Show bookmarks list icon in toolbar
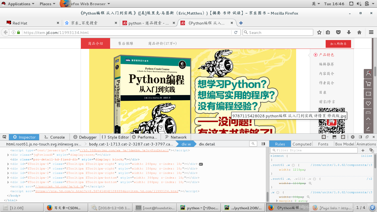Image resolution: width=377 pixels, height=212 pixels. [328, 32]
